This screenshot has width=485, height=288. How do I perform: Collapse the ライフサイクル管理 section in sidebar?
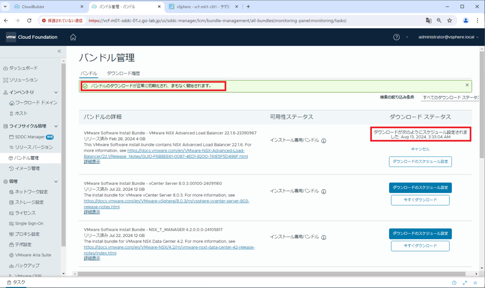point(56,126)
